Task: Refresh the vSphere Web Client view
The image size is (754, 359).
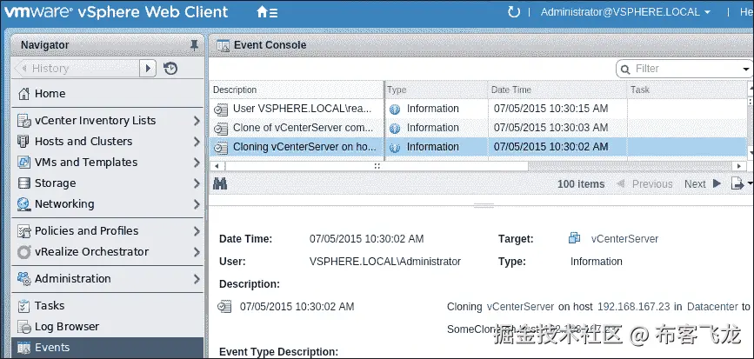Action: [x=514, y=12]
